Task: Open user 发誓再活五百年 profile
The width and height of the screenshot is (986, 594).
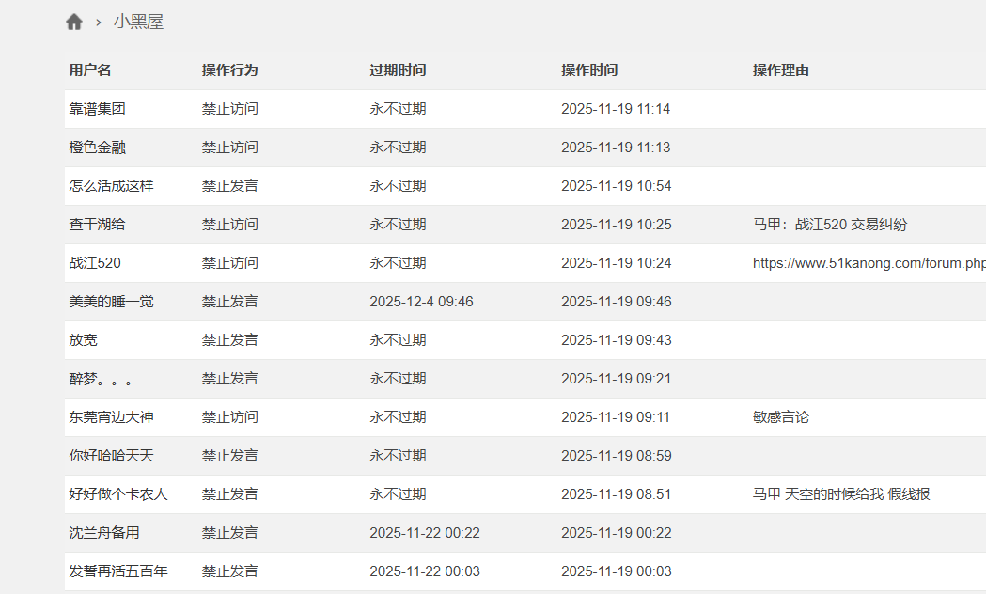Action: click(x=118, y=571)
